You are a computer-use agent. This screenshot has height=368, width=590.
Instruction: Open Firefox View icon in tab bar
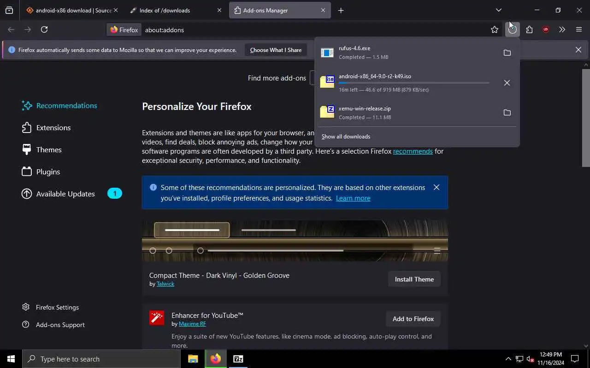tap(9, 10)
